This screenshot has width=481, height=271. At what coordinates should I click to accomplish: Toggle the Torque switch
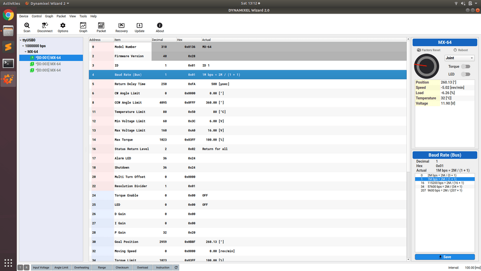point(465,67)
